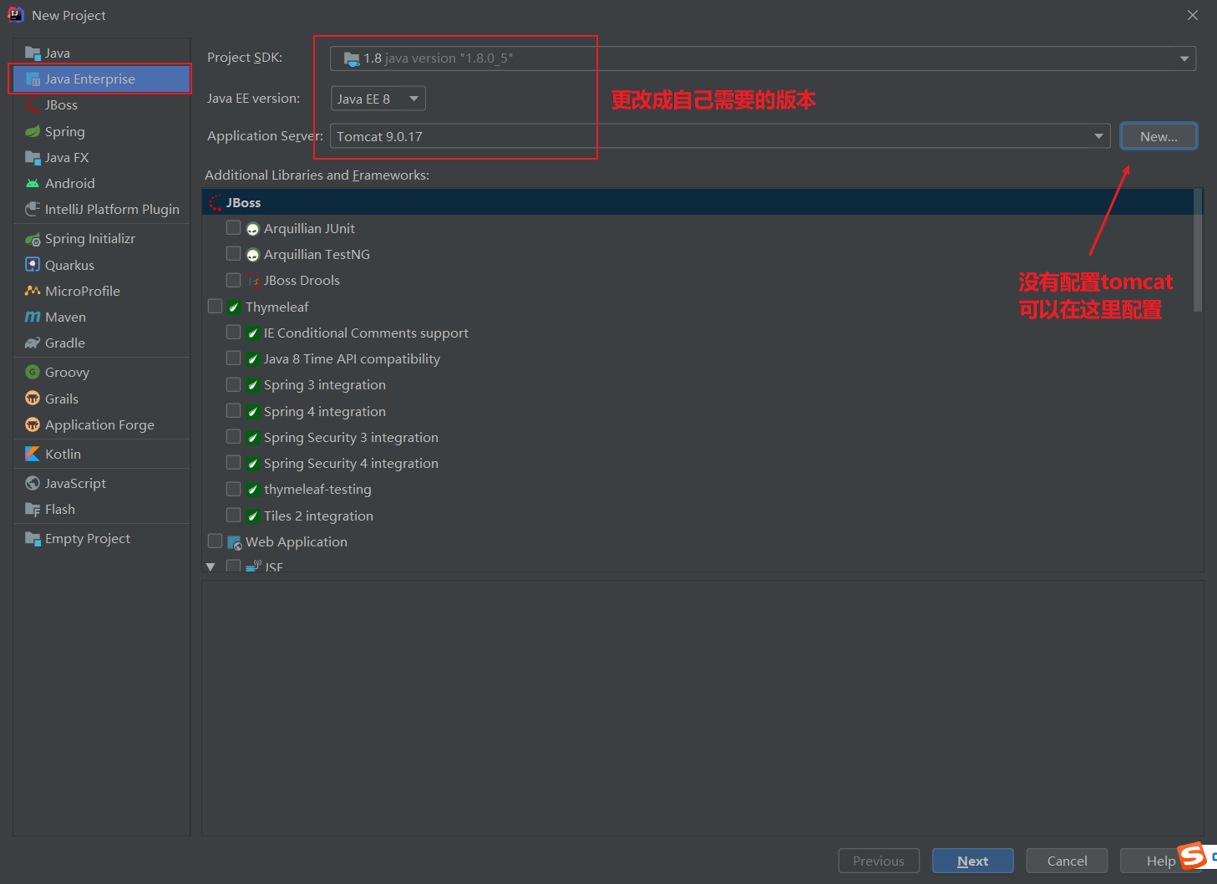Click the Java FX folder icon
The height and width of the screenshot is (884, 1217).
click(33, 157)
